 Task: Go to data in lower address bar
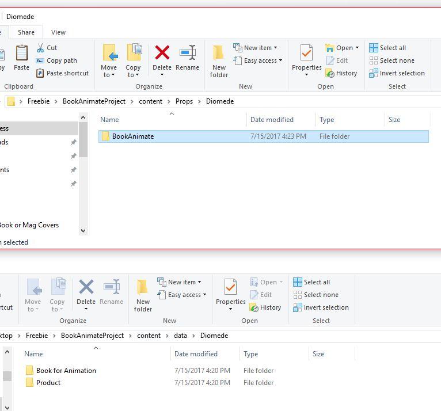180,336
